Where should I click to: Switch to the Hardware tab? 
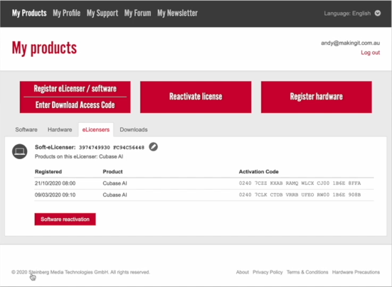(x=60, y=129)
